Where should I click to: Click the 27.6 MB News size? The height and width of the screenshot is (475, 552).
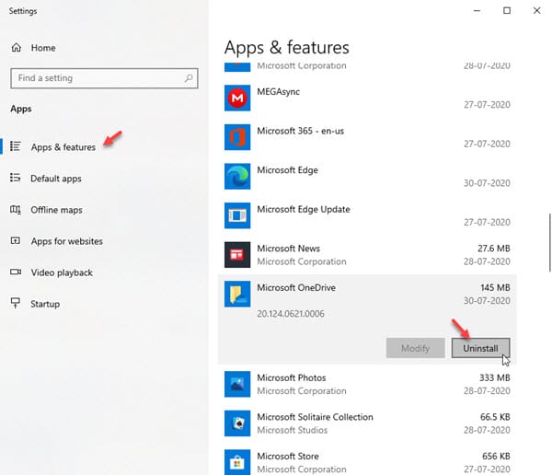(493, 249)
